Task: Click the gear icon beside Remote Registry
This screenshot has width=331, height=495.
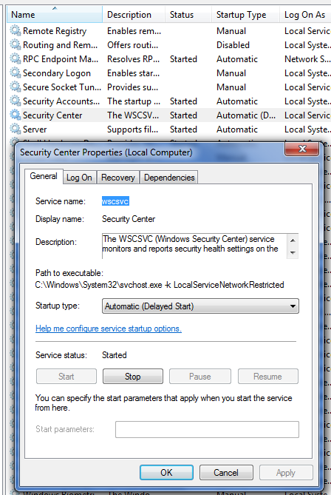Action: 15,30
